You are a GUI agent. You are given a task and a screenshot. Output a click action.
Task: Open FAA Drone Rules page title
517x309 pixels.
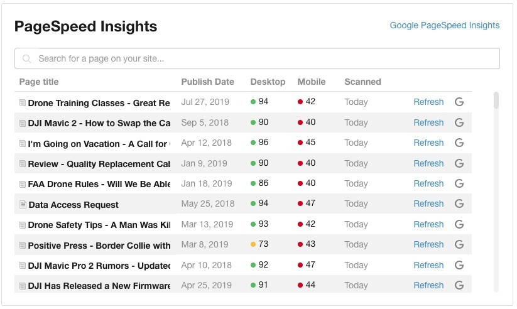tap(99, 185)
